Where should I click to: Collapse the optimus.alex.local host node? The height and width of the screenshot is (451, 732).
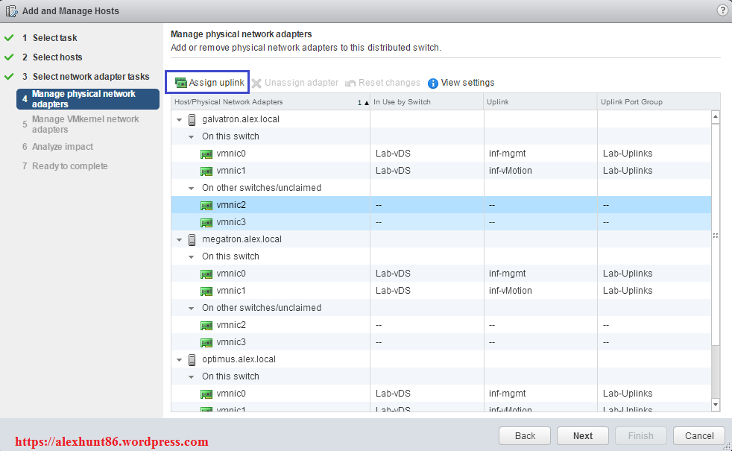pyautogui.click(x=179, y=359)
